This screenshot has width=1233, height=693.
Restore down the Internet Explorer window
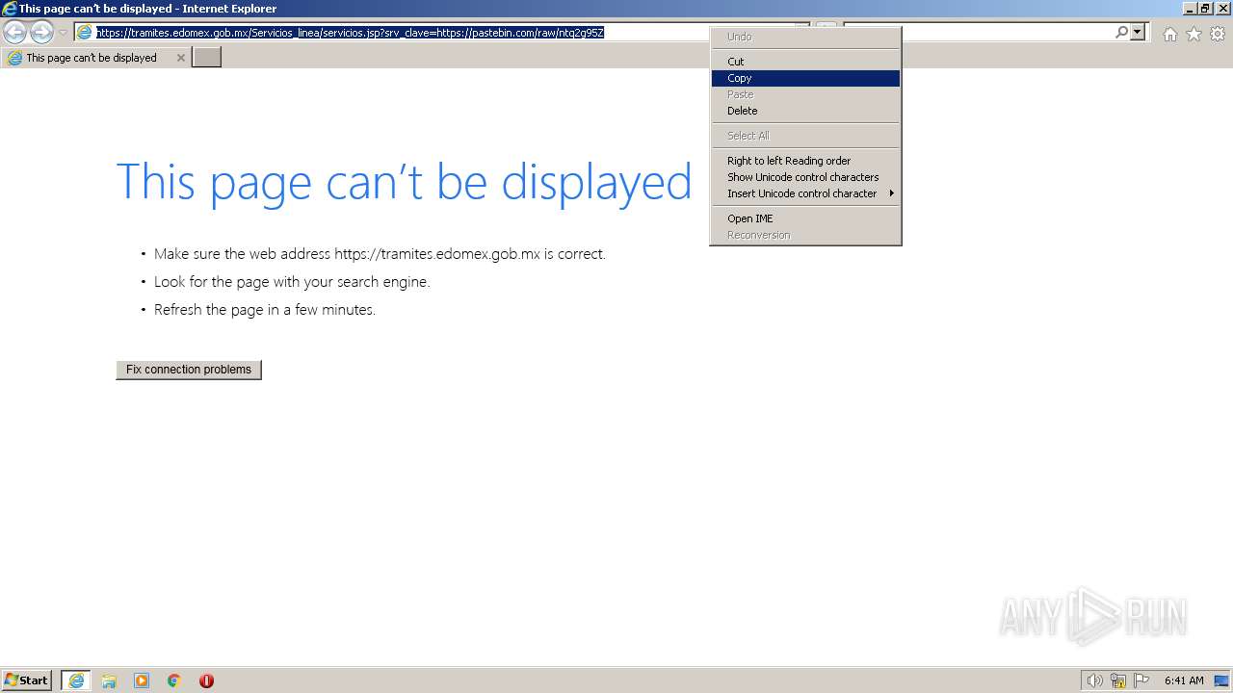(1204, 9)
